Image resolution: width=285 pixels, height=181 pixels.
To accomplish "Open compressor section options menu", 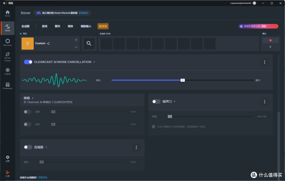I will (136, 147).
